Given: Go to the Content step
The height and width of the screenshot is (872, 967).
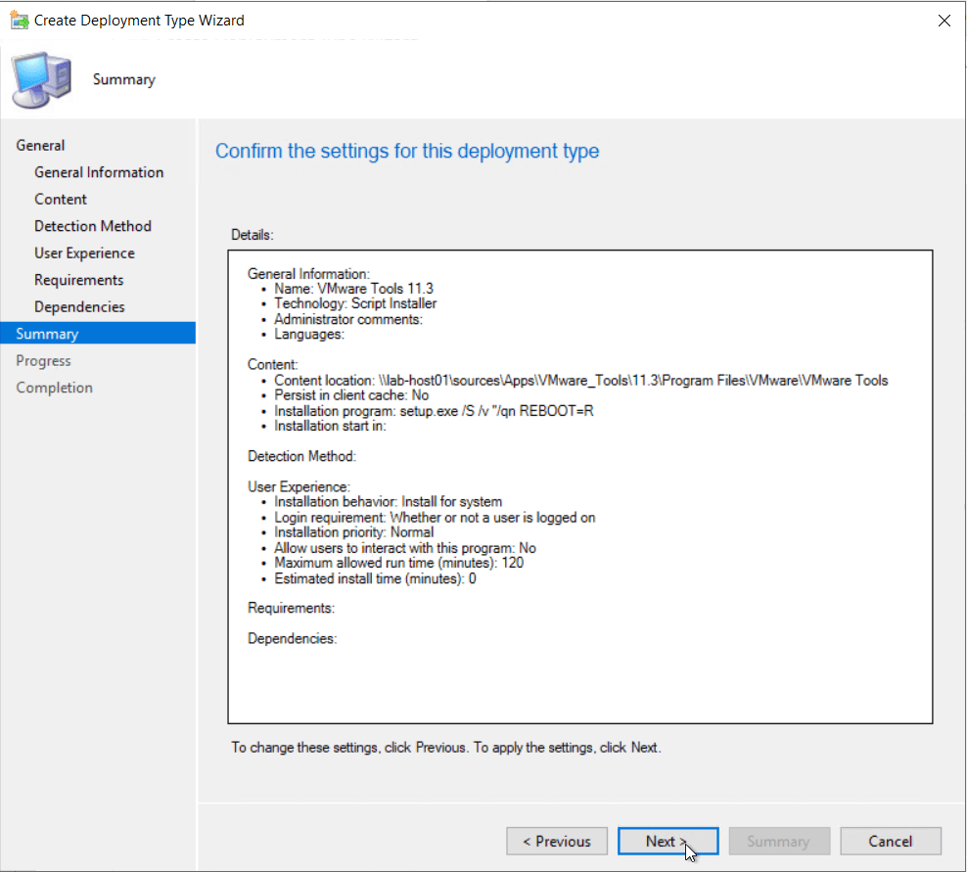Looking at the screenshot, I should 61,199.
